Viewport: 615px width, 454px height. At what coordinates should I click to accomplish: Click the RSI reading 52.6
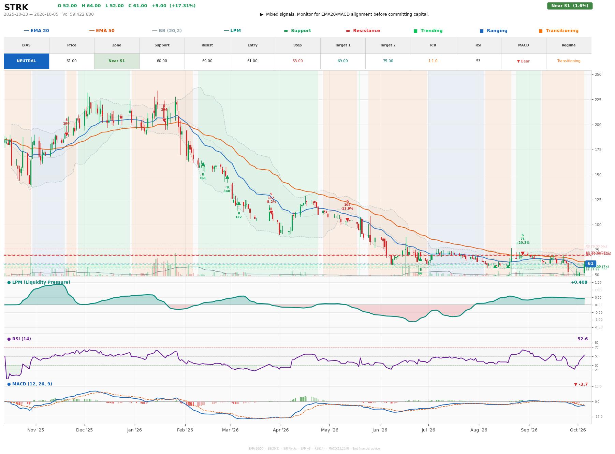pos(583,339)
